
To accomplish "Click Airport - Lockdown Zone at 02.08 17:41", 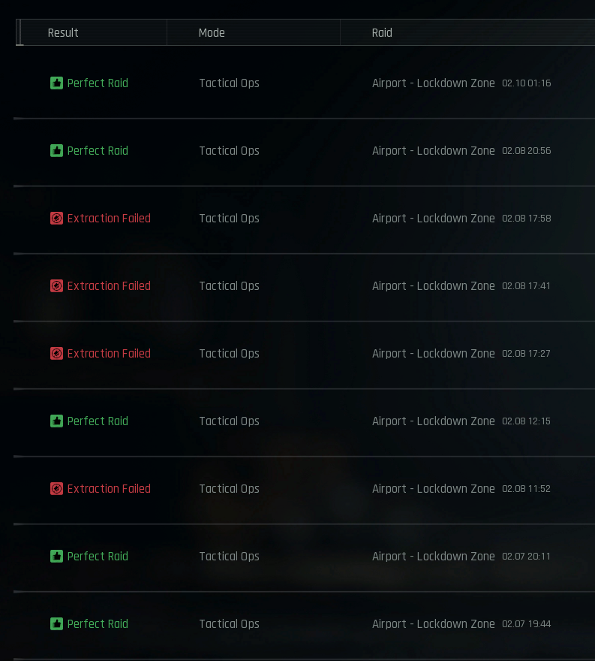I will click(433, 286).
